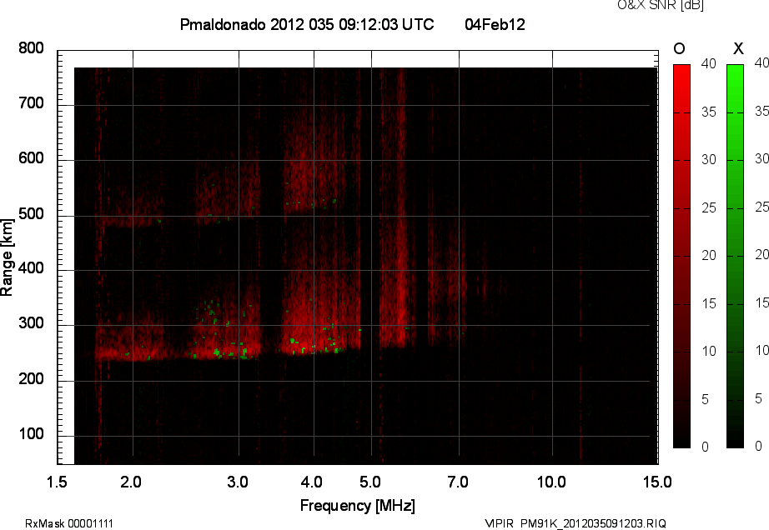Click the 15.0 frequency axis tick label
769x530 pixels.
656,482
